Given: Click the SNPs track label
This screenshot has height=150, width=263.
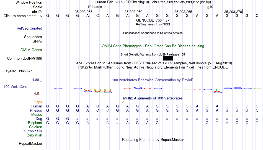Looking at the screenshot, I should (x=37, y=41).
